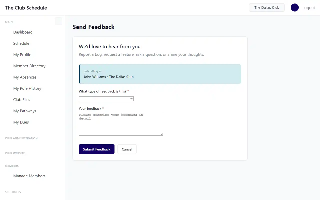This screenshot has height=200, width=320.
Task: Open My Profile from the sidebar
Action: pyautogui.click(x=22, y=54)
